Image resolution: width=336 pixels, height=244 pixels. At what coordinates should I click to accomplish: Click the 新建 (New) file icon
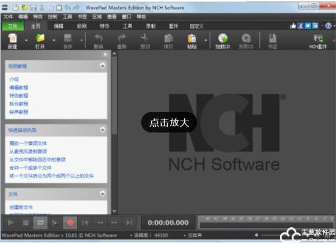coord(12,39)
